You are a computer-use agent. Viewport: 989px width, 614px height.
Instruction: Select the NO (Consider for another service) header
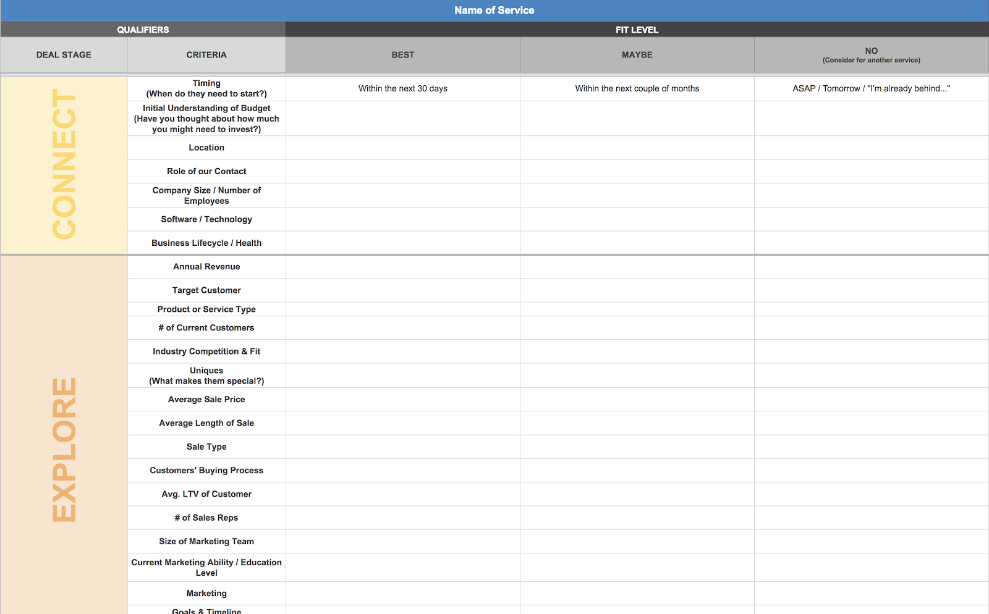872,55
